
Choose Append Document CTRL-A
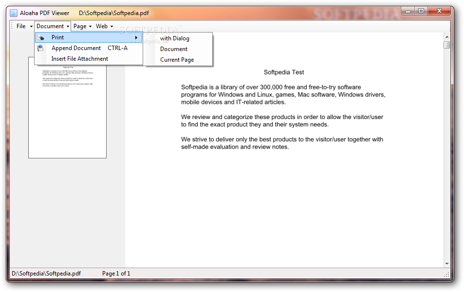(89, 48)
